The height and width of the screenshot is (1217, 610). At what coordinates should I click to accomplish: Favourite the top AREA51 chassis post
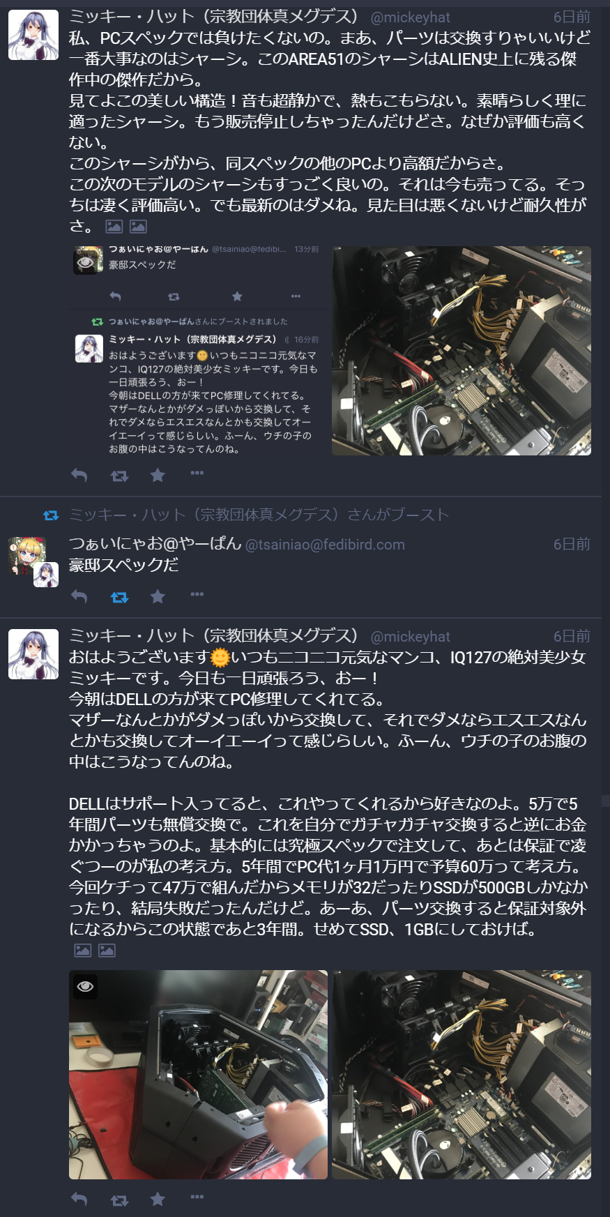click(158, 476)
